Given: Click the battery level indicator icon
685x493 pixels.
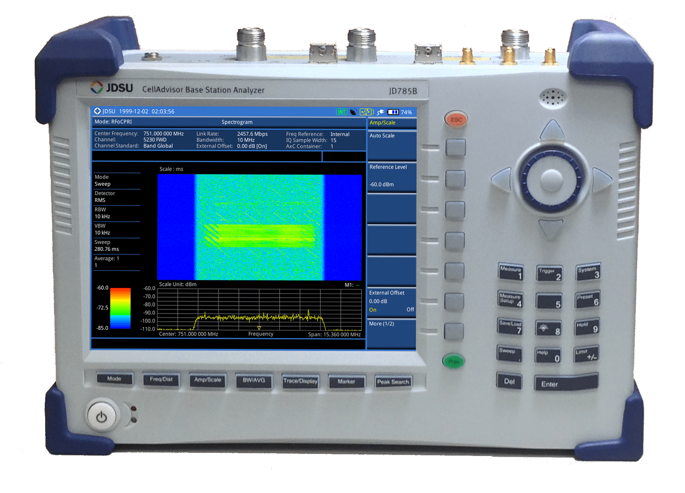Looking at the screenshot, I should tap(393, 112).
